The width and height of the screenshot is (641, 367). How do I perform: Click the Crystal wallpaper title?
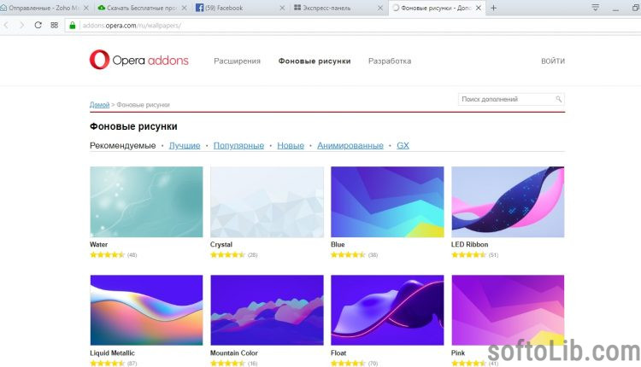[x=221, y=245]
